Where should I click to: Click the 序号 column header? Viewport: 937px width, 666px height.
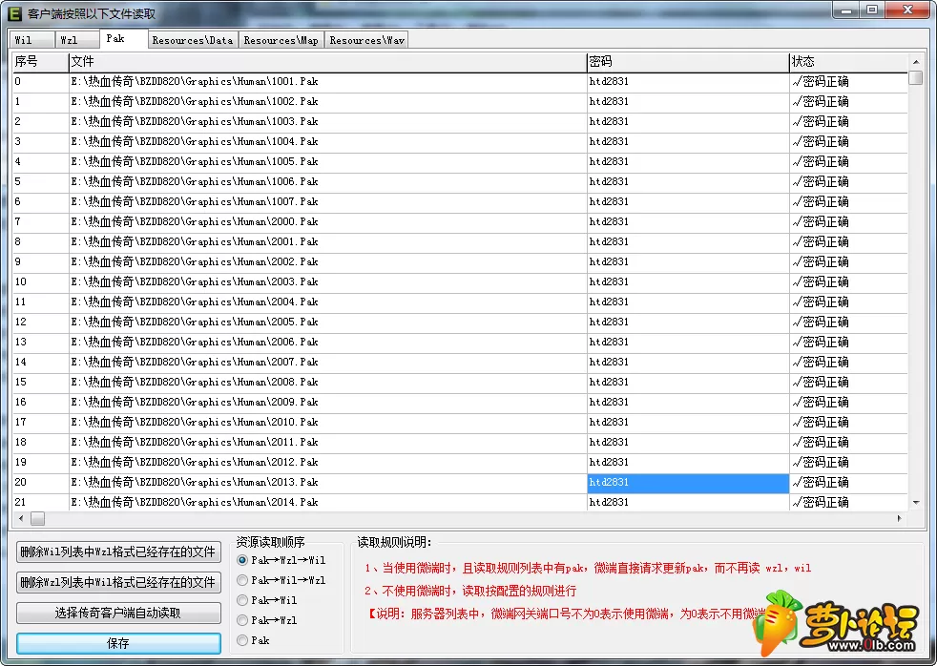click(41, 61)
